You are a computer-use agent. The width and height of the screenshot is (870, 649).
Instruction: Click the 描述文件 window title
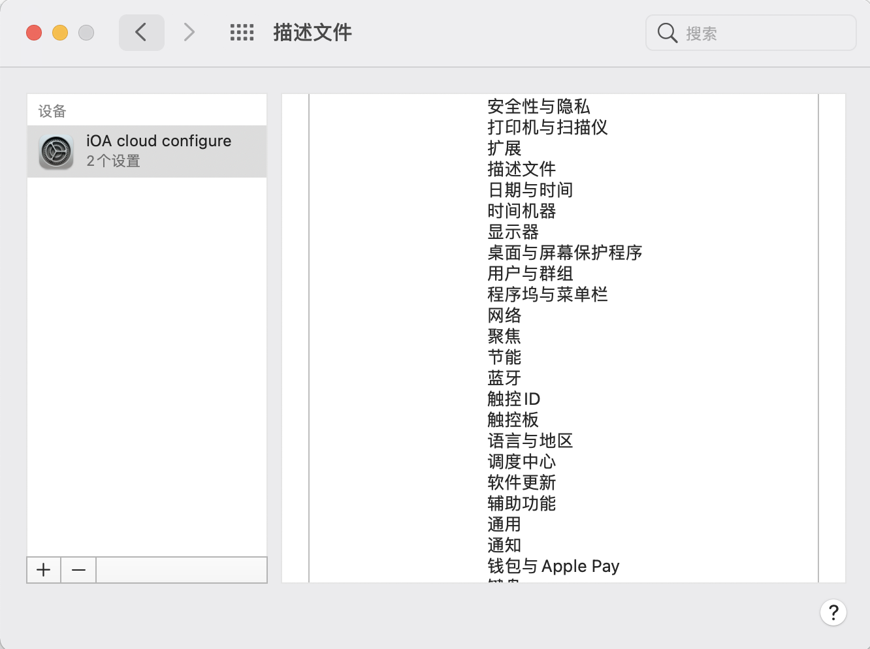click(x=312, y=33)
